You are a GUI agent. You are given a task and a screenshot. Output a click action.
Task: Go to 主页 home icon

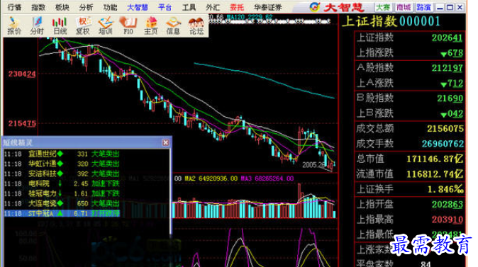(151, 25)
